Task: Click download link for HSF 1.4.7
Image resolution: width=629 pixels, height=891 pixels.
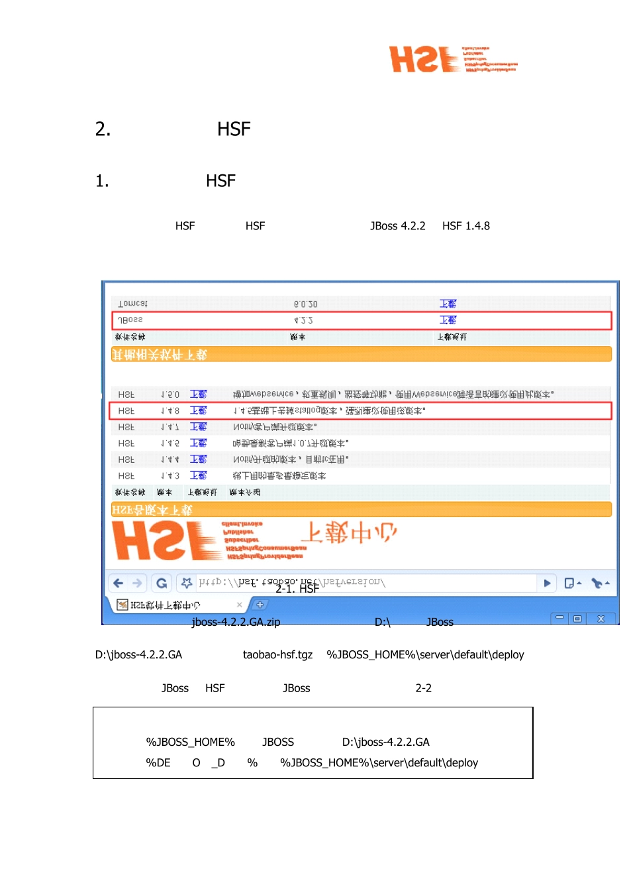Action: [199, 427]
